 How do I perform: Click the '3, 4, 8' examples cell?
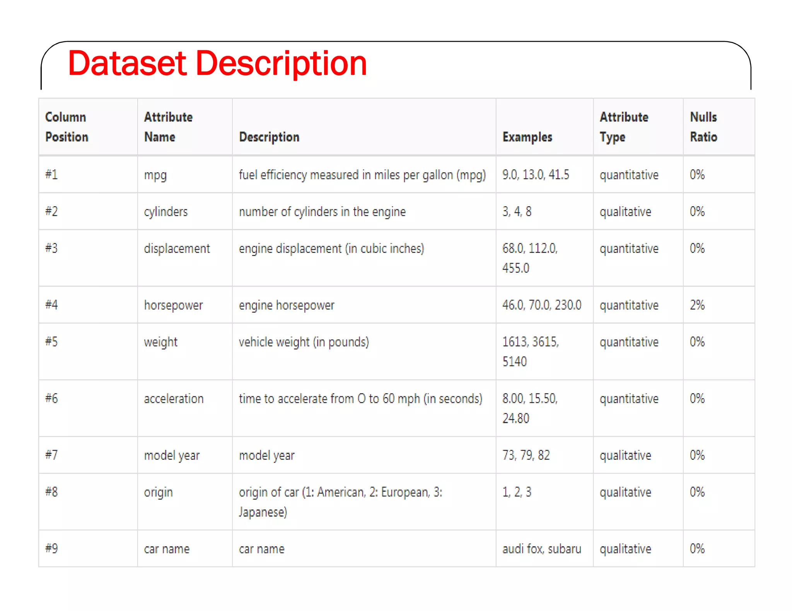[544, 211]
